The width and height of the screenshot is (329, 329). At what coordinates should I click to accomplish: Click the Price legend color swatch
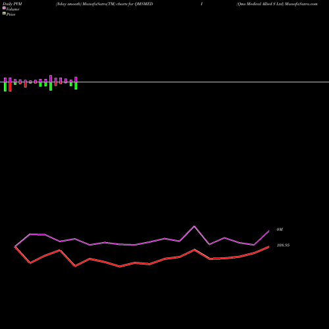coord(4,13)
